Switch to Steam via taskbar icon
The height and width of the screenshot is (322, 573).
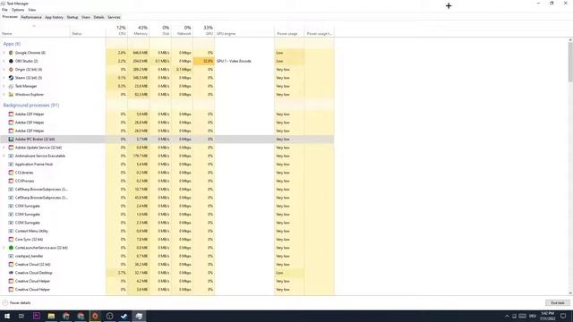pos(124,316)
